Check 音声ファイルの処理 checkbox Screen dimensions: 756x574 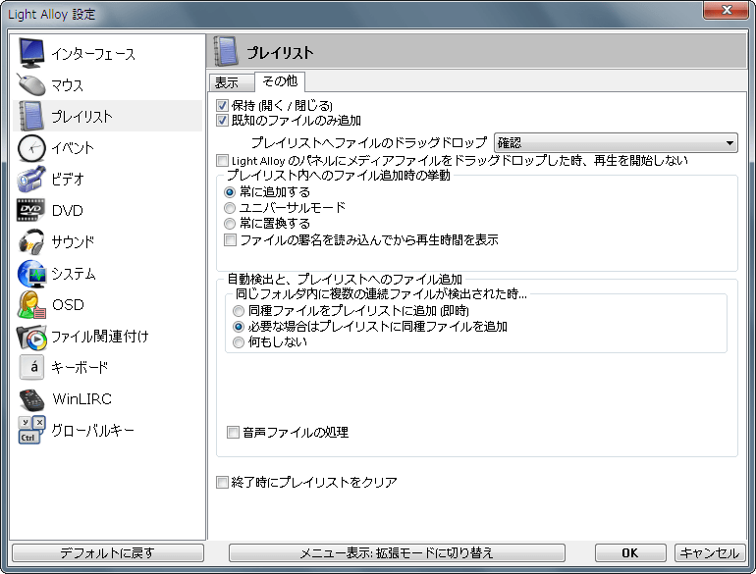click(x=233, y=432)
